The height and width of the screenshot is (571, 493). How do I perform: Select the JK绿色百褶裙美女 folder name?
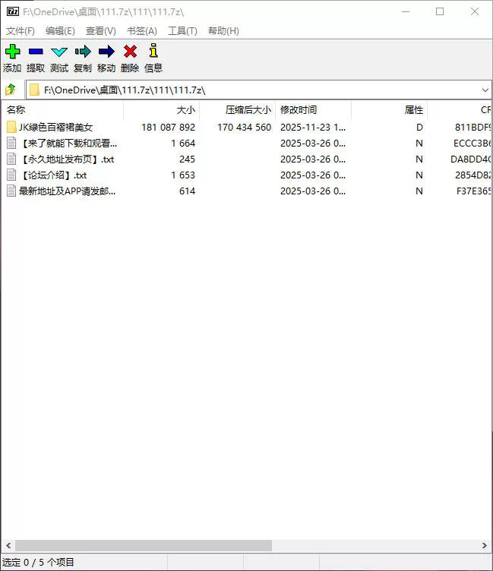pyautogui.click(x=55, y=127)
